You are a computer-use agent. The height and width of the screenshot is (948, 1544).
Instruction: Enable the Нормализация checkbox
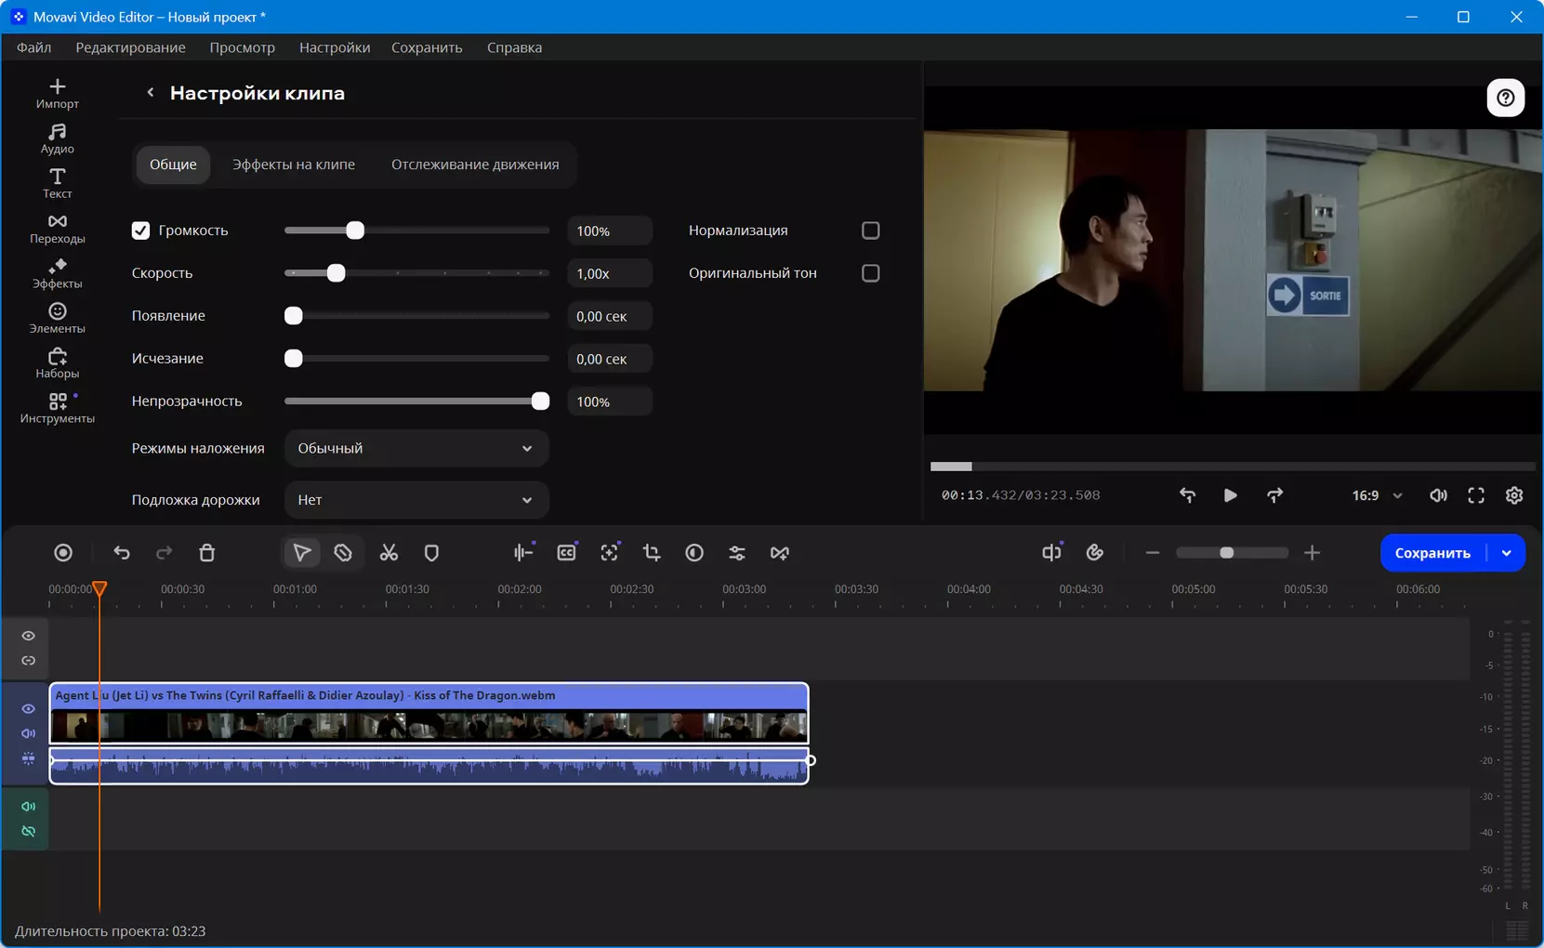[871, 230]
